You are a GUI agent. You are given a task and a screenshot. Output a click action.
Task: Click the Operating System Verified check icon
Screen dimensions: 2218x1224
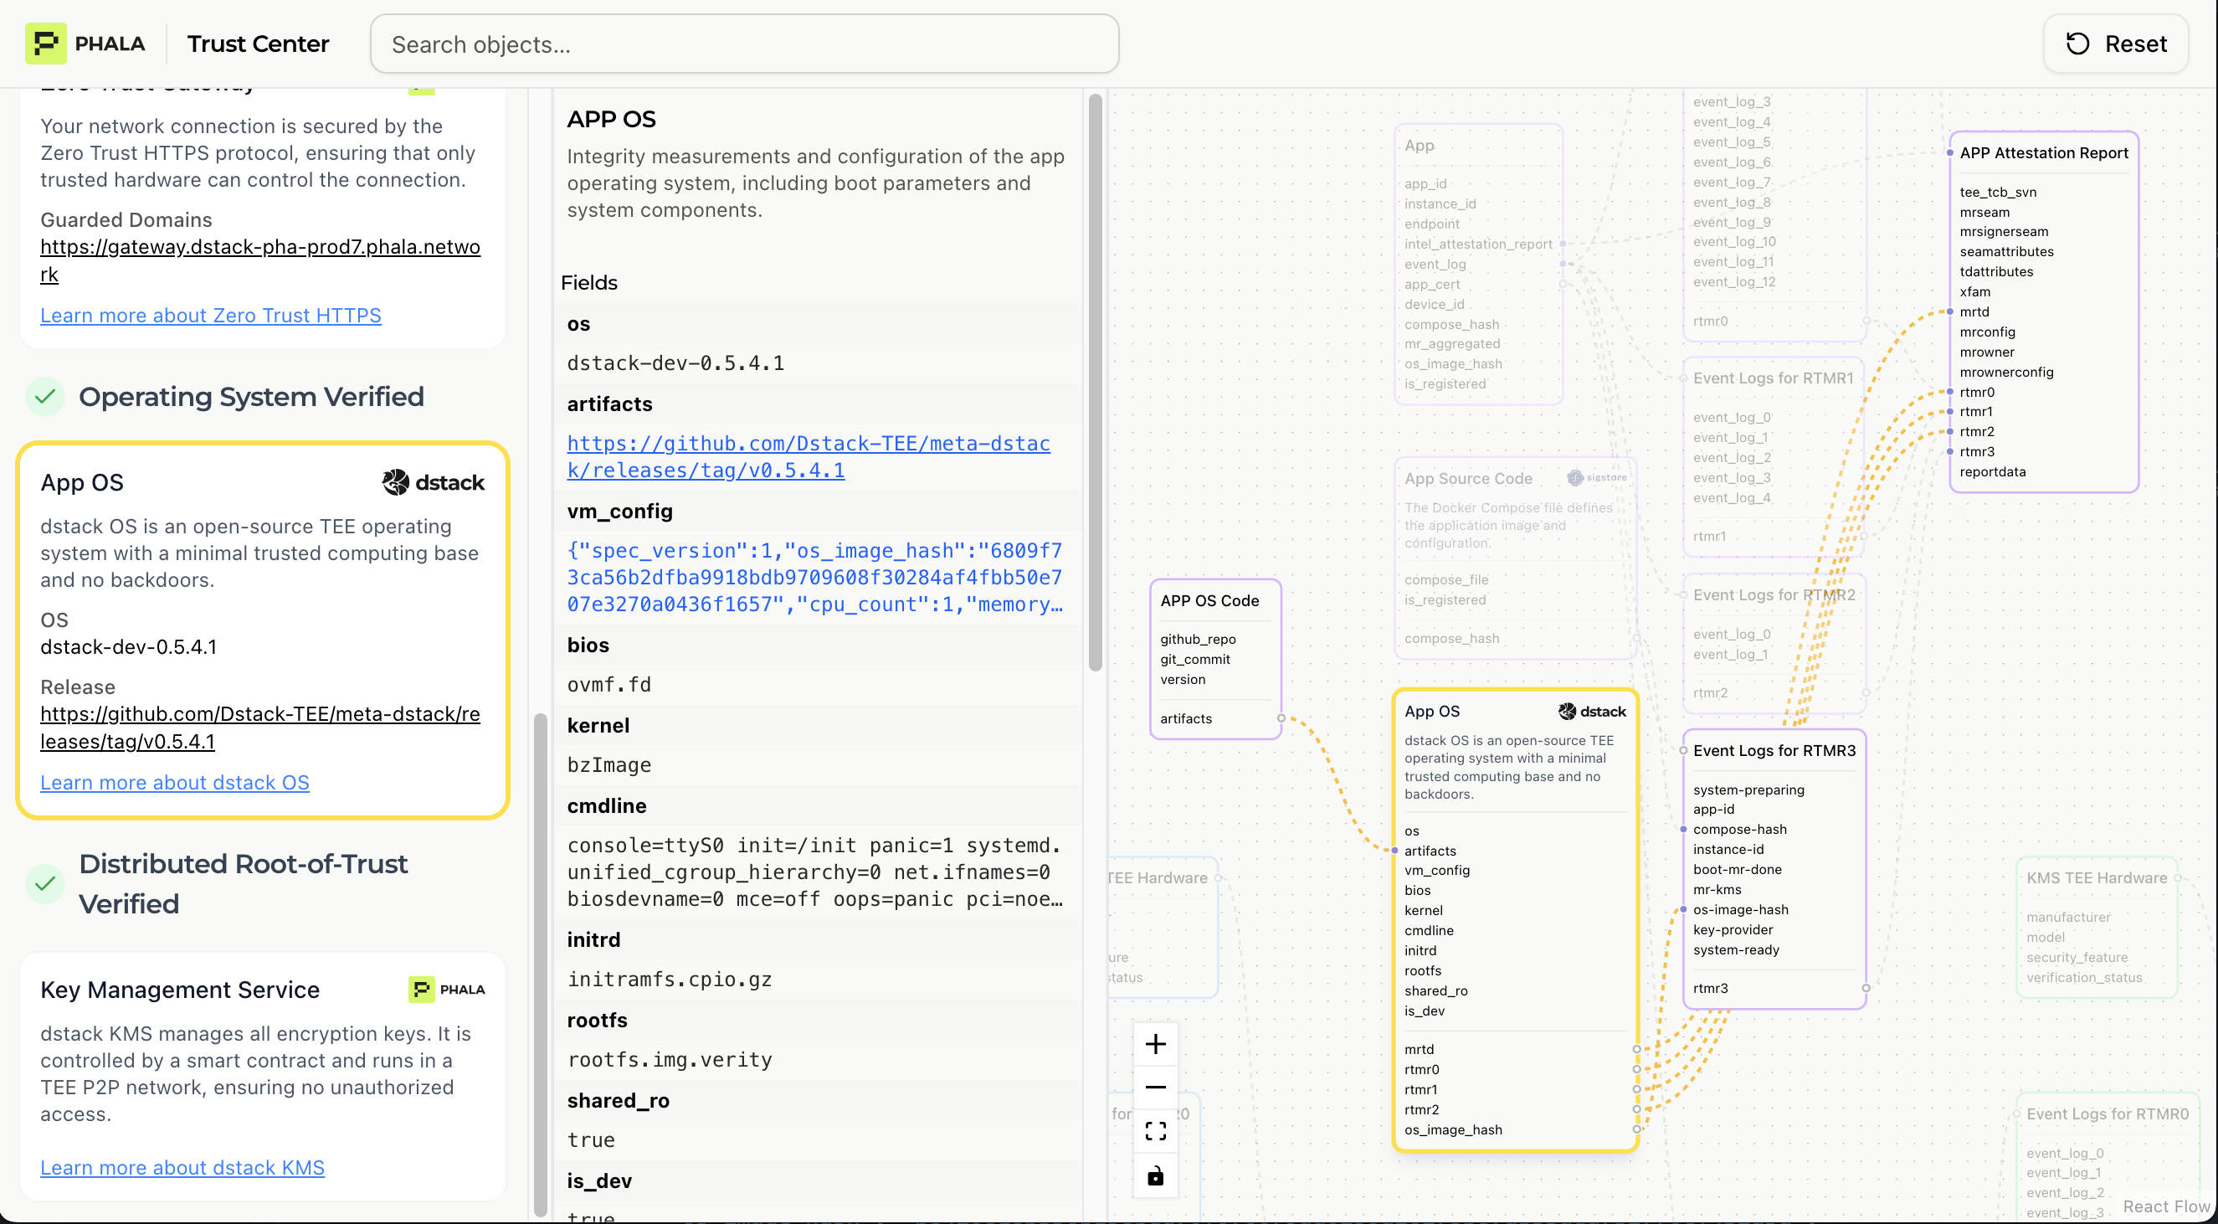46,397
